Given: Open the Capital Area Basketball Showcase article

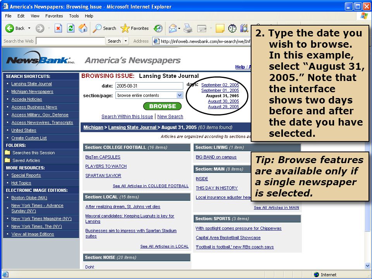Looking at the screenshot, I should [x=228, y=238].
